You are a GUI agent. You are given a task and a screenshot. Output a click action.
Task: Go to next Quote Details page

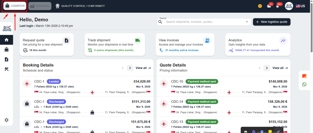tap(267, 68)
